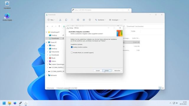This screenshot has width=189, height=106.
Task: Select Bilder folder in navigation pane
Action: [53, 45]
